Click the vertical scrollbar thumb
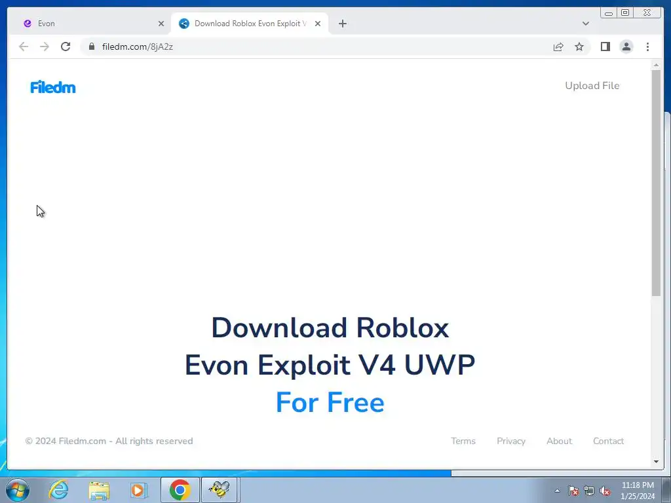 (x=656, y=183)
